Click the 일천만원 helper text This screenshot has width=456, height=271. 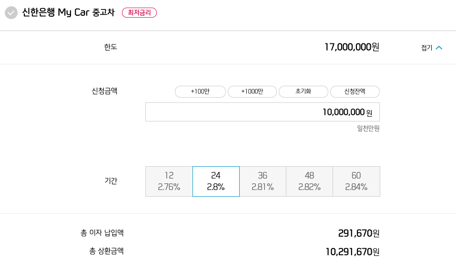368,128
